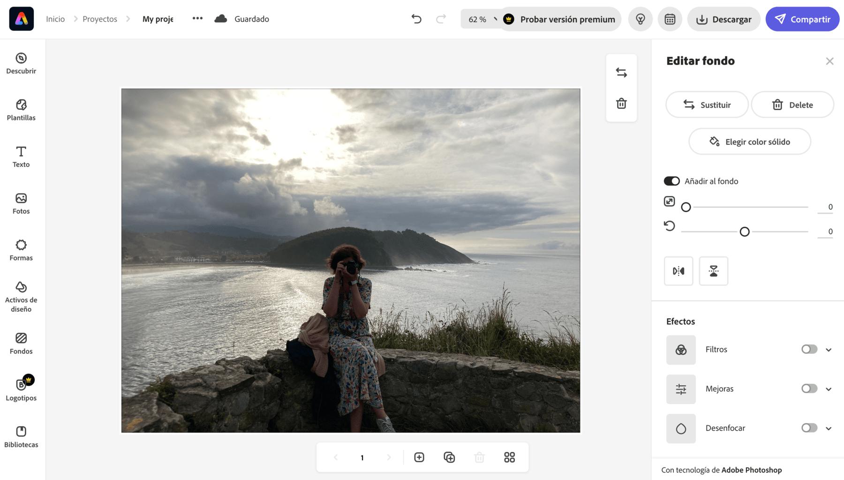Click the Efectos section heading
Viewport: 844px width, 480px height.
[680, 321]
